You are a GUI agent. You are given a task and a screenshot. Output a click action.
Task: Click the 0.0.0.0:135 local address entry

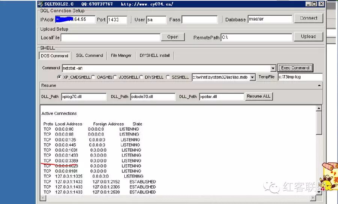(65, 140)
